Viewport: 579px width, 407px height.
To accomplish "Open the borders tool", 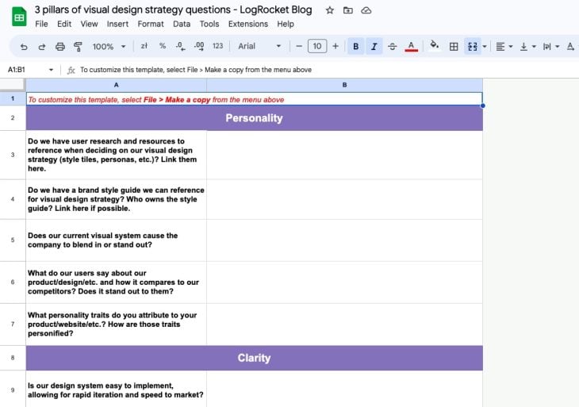I will [454, 47].
